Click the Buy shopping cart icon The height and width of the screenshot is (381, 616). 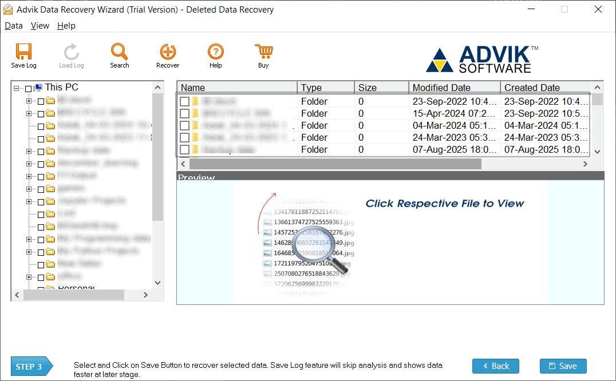click(x=263, y=51)
